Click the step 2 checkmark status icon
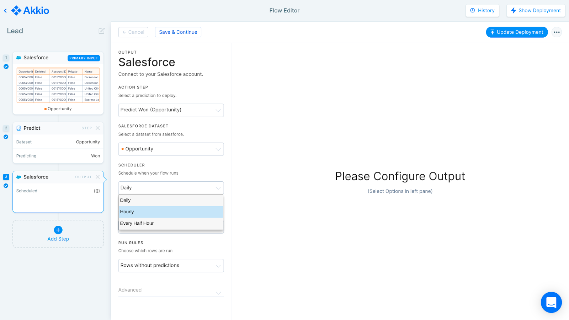This screenshot has height=320, width=569. point(6,137)
